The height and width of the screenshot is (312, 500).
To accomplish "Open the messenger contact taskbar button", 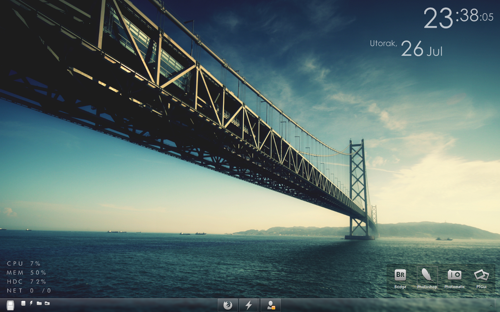I will [x=270, y=305].
